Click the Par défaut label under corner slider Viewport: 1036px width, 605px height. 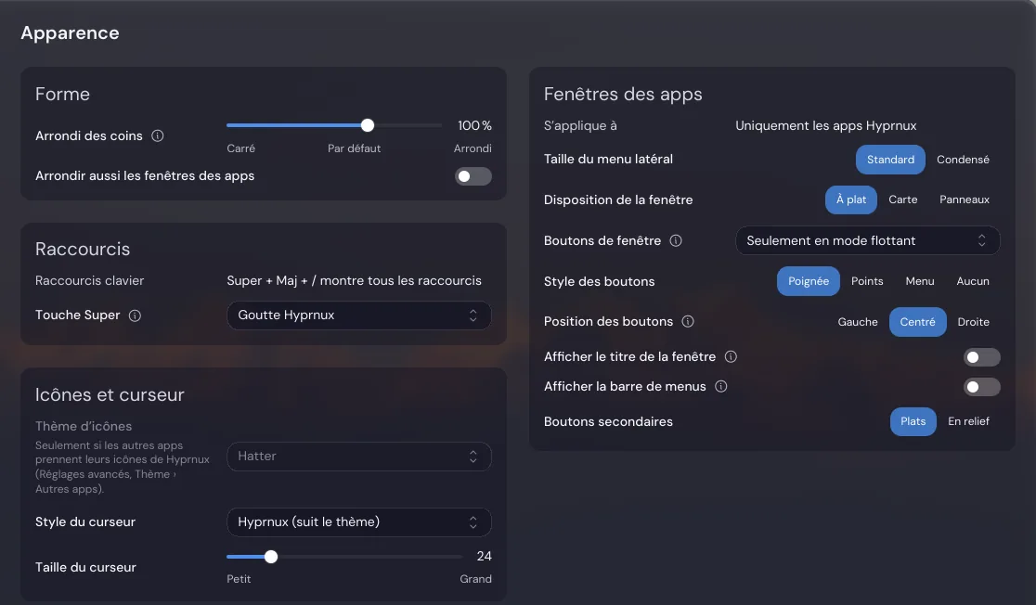coord(354,148)
